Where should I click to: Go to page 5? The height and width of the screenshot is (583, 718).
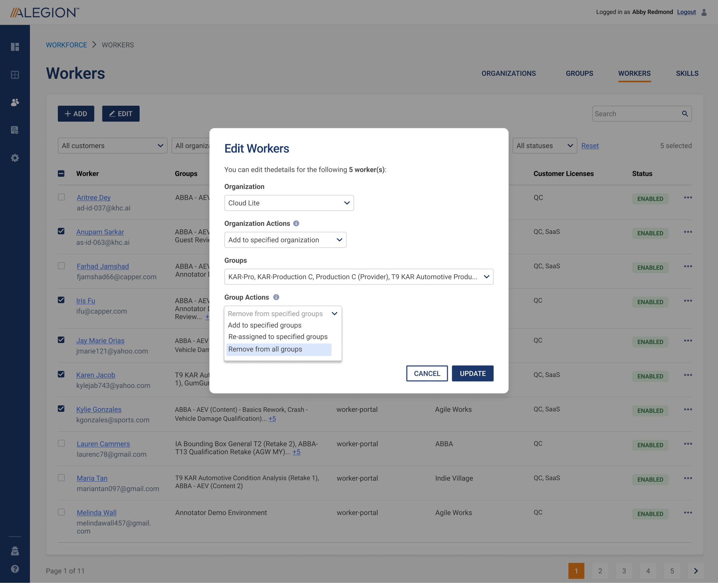672,571
